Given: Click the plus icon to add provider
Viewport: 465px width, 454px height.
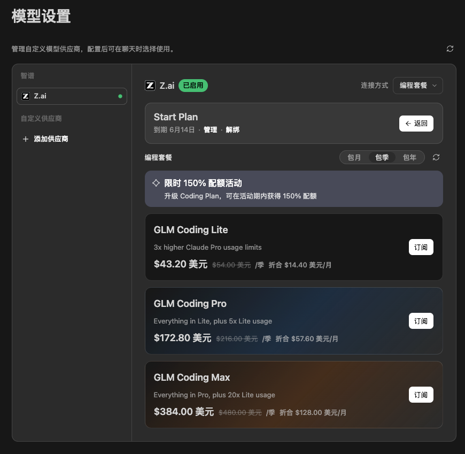Looking at the screenshot, I should [x=26, y=139].
